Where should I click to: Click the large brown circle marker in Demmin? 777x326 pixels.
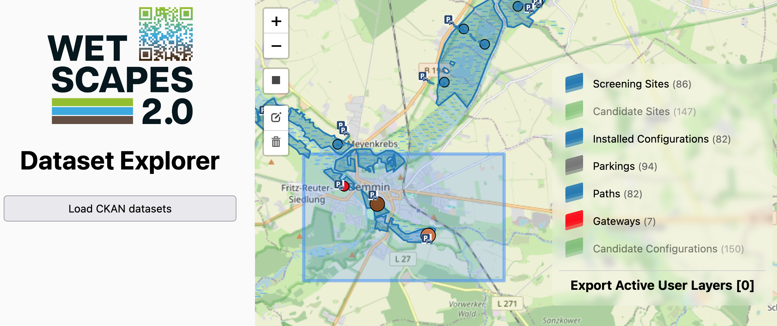coord(377,204)
